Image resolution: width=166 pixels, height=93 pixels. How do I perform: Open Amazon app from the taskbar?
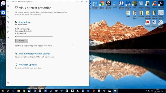point(72,91)
